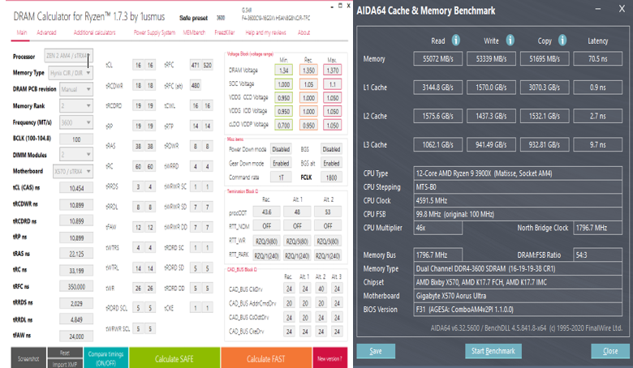Open the Motherboard dropdown
The height and width of the screenshot is (368, 633).
click(x=73, y=171)
